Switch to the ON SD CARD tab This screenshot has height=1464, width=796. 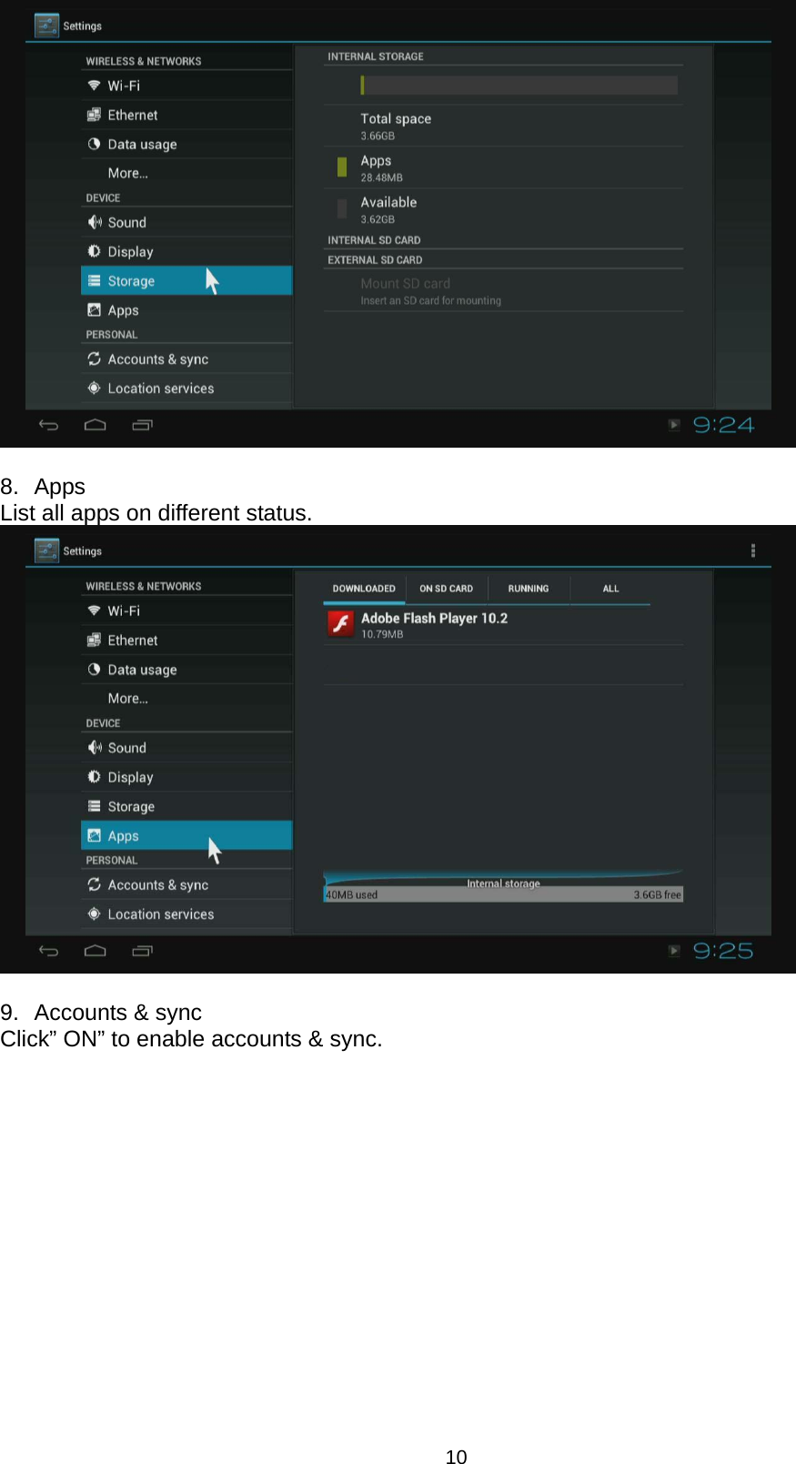coord(446,589)
